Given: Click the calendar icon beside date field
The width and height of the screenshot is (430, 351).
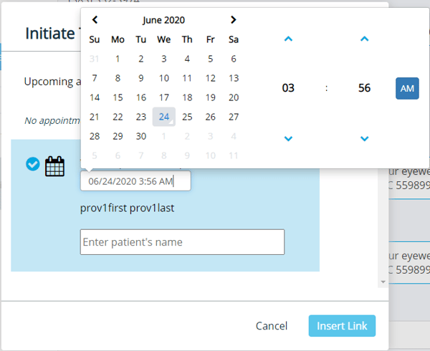Looking at the screenshot, I should pos(55,166).
